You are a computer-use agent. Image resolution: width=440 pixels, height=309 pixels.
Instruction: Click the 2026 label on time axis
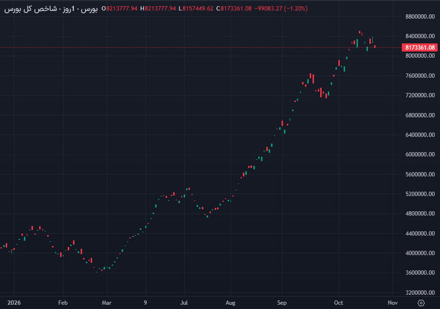pos(14,303)
